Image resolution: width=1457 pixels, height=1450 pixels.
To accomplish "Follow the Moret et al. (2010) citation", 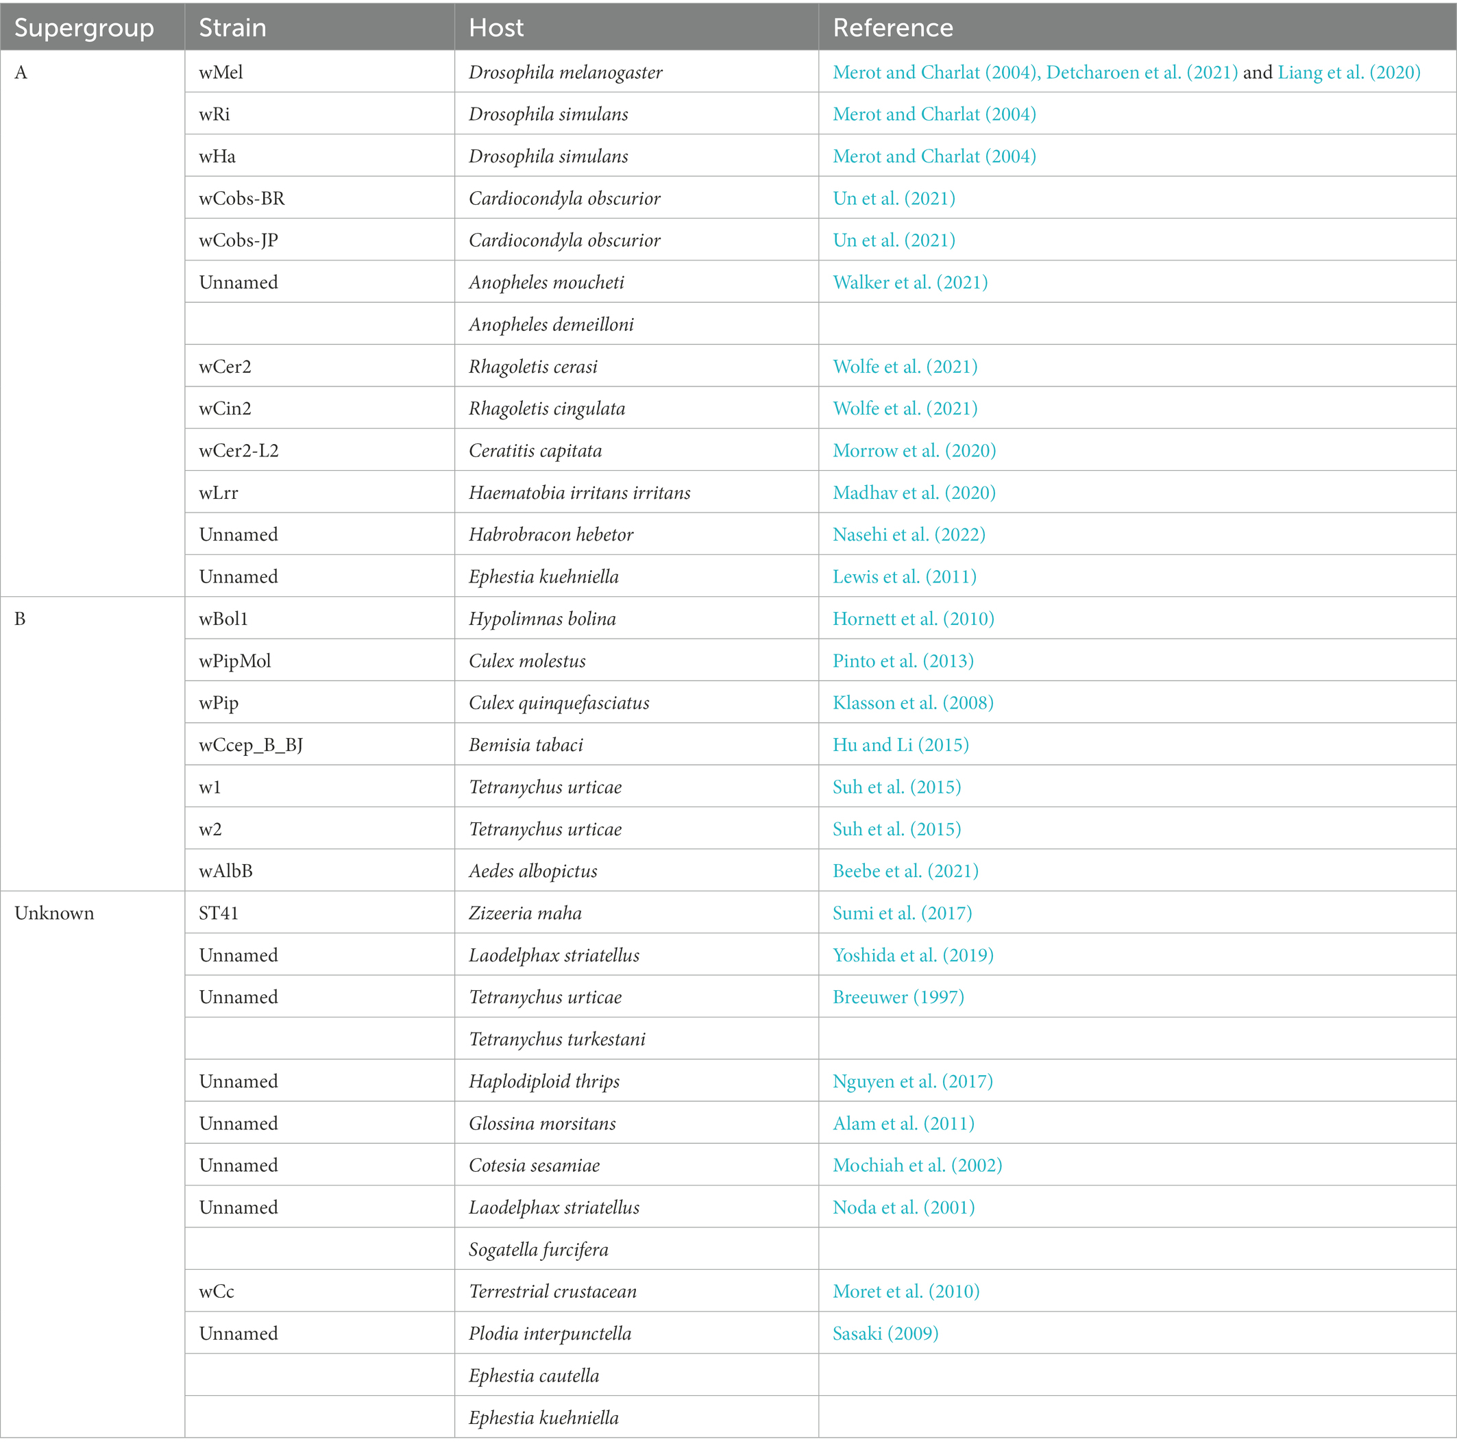I will pos(906,1292).
